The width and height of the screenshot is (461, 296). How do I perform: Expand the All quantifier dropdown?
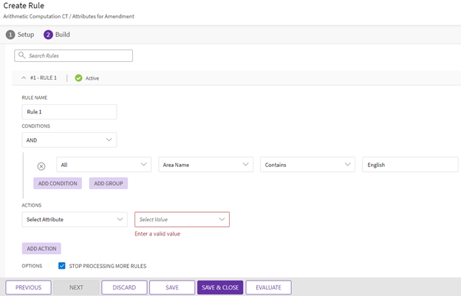click(104, 165)
